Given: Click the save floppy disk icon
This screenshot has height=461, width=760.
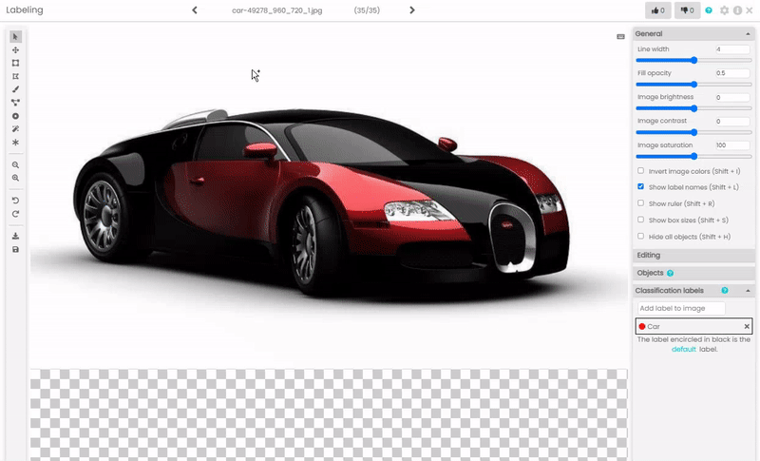Looking at the screenshot, I should tap(15, 249).
